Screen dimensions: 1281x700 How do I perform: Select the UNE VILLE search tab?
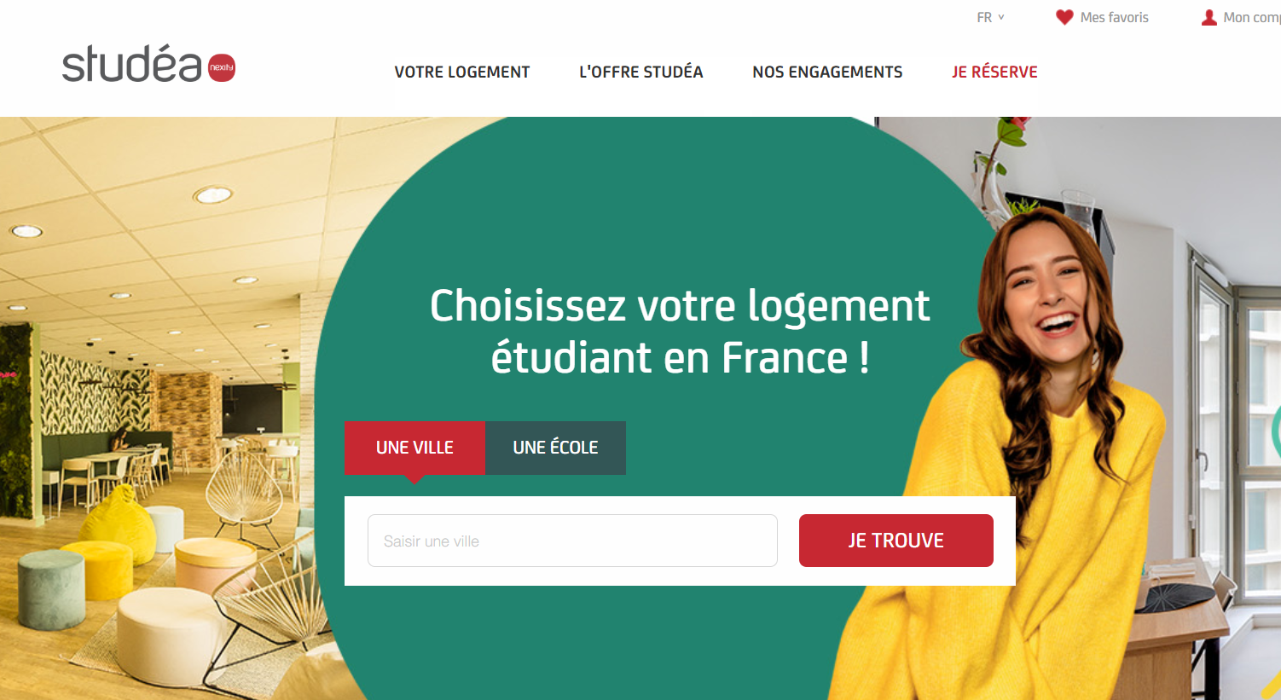click(x=414, y=448)
